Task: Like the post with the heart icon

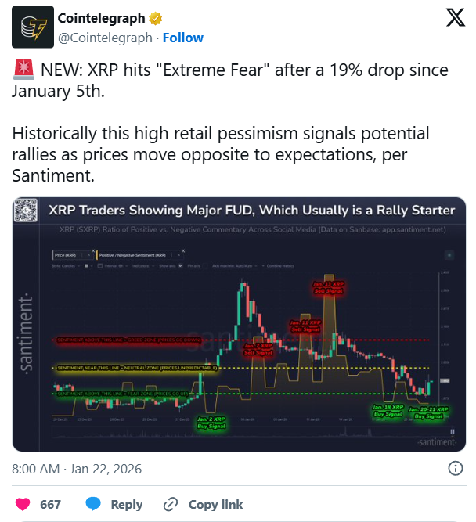Action: [x=24, y=504]
